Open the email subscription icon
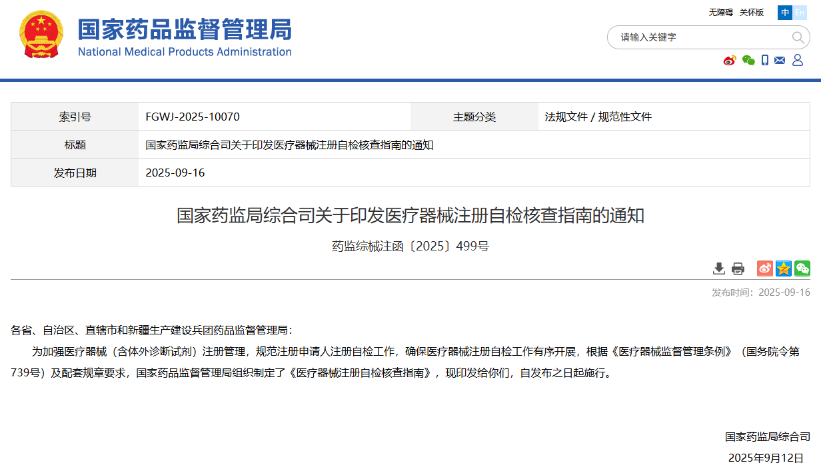 coord(780,60)
